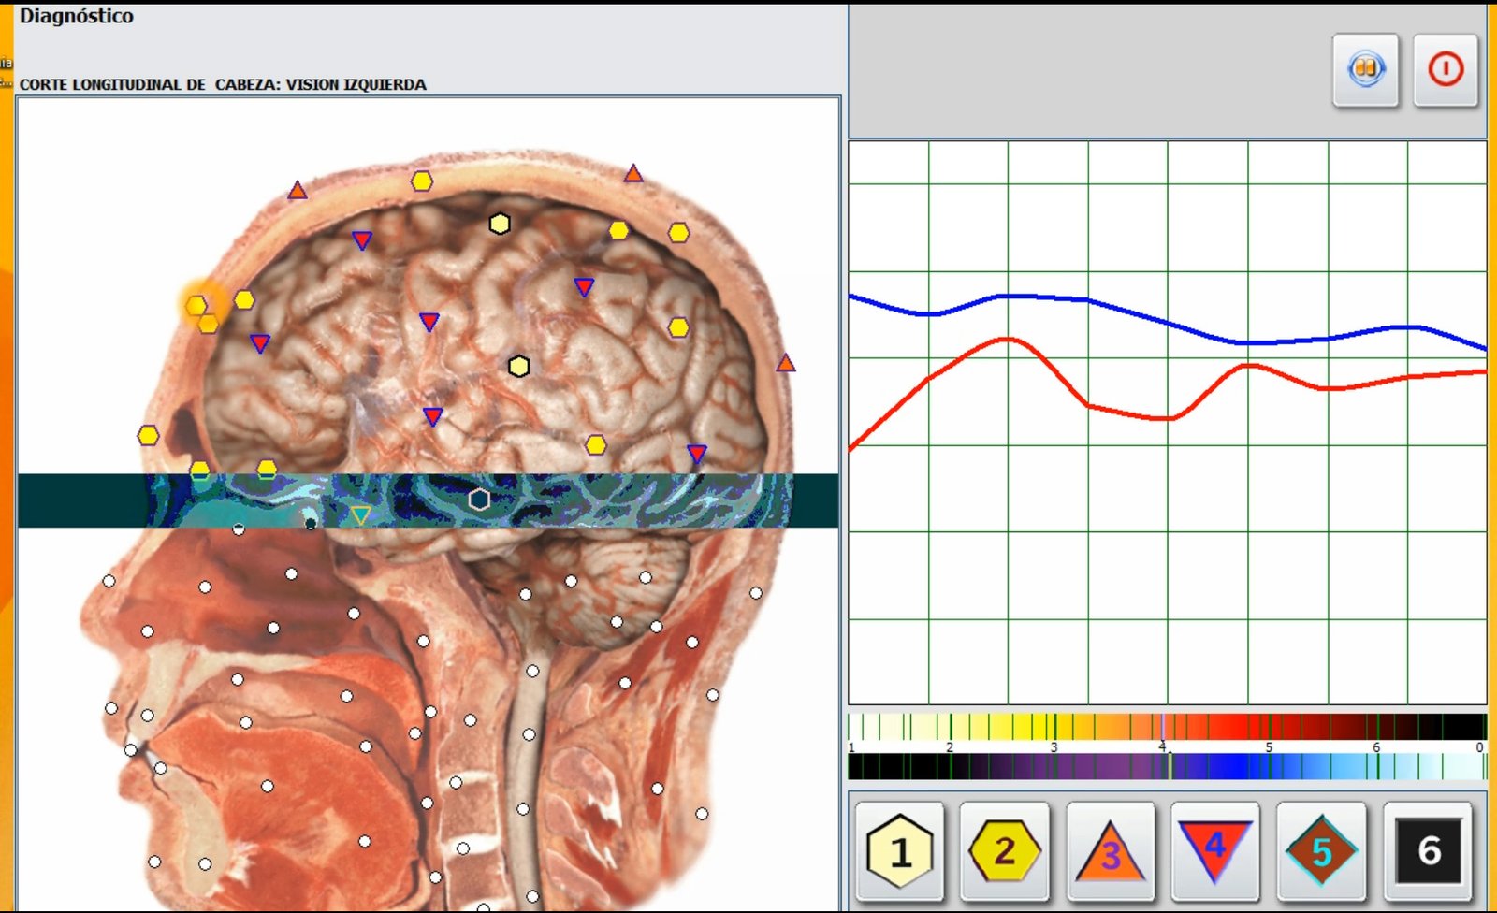Image resolution: width=1497 pixels, height=913 pixels.
Task: Select the yellow hexagon near the eye socket
Action: [x=148, y=435]
